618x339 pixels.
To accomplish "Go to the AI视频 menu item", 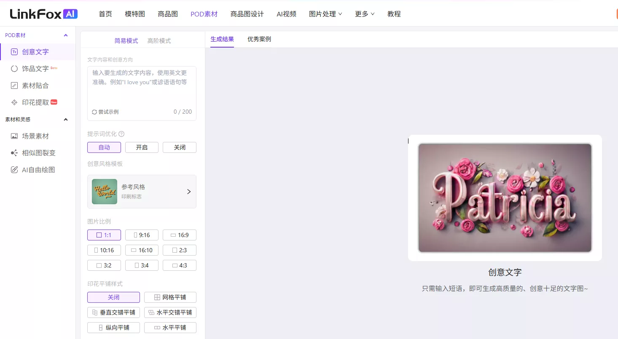I will point(286,13).
